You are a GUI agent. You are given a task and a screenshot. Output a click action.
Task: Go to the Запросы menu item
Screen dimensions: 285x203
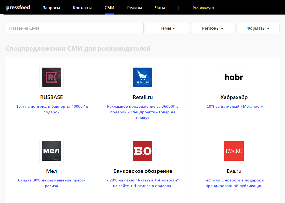point(51,8)
